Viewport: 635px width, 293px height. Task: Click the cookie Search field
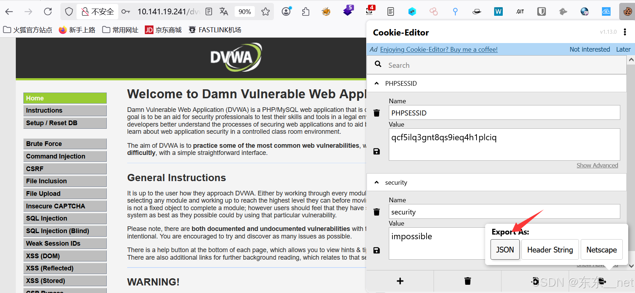click(496, 65)
